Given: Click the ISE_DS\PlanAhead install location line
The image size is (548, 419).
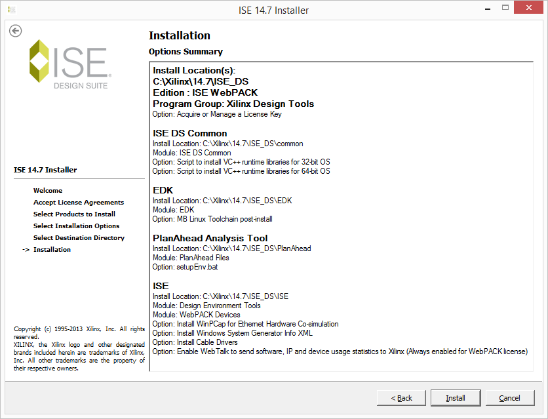Looking at the screenshot, I should [x=231, y=249].
